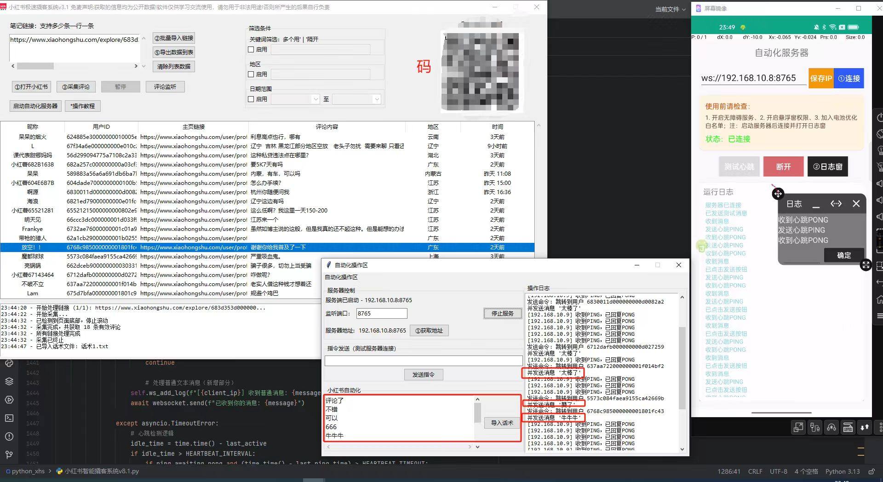This screenshot has width=883, height=482.
Task: Open the Run and Debug sidebar icon
Action: tap(9, 400)
